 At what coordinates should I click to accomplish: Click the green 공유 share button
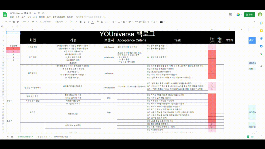[x=250, y=15]
